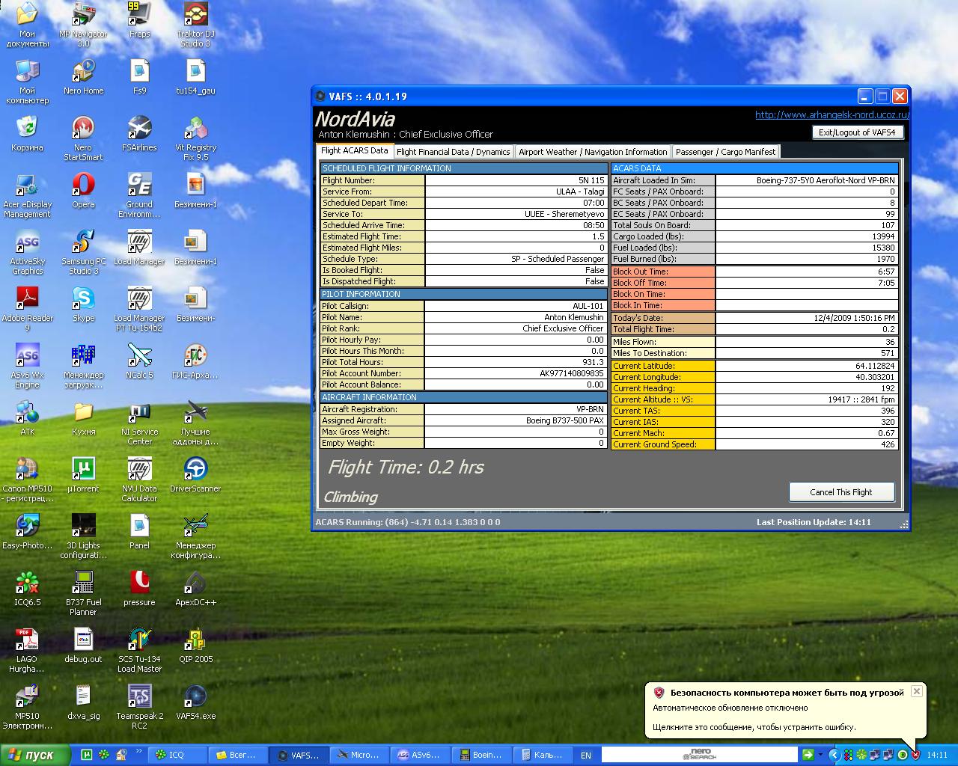Screen dimensions: 958x766
Task: Switch to Flight ACARS Data tab
Action: (x=355, y=150)
